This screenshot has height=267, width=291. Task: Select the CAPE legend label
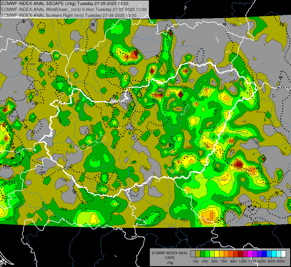tap(170, 258)
